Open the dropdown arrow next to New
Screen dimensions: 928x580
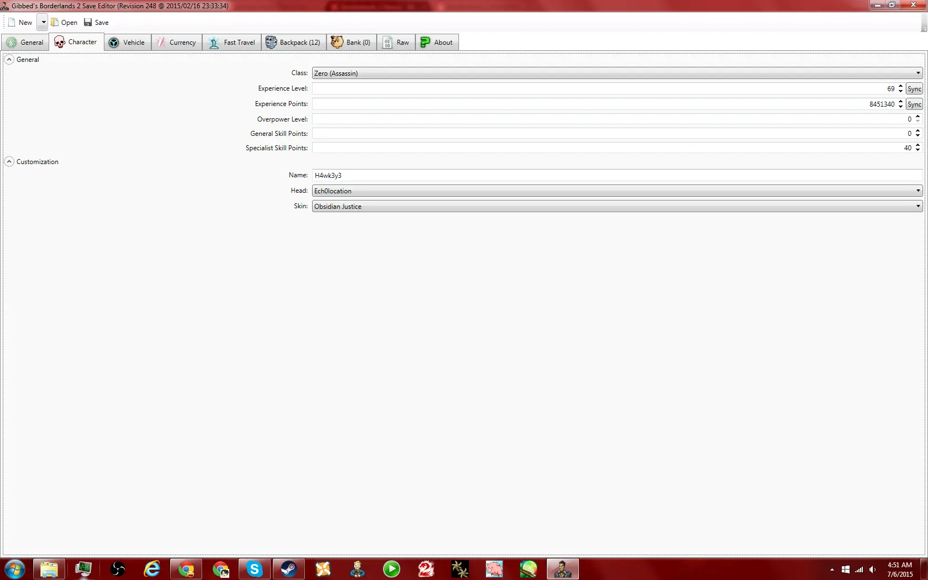click(43, 23)
